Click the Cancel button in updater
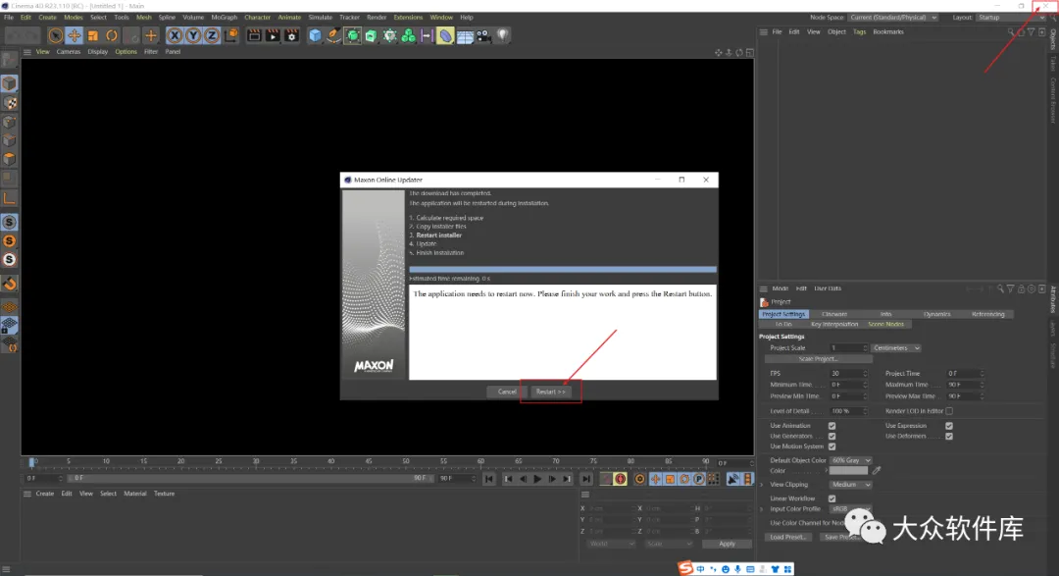Screen dimensions: 1059x576 coord(506,392)
